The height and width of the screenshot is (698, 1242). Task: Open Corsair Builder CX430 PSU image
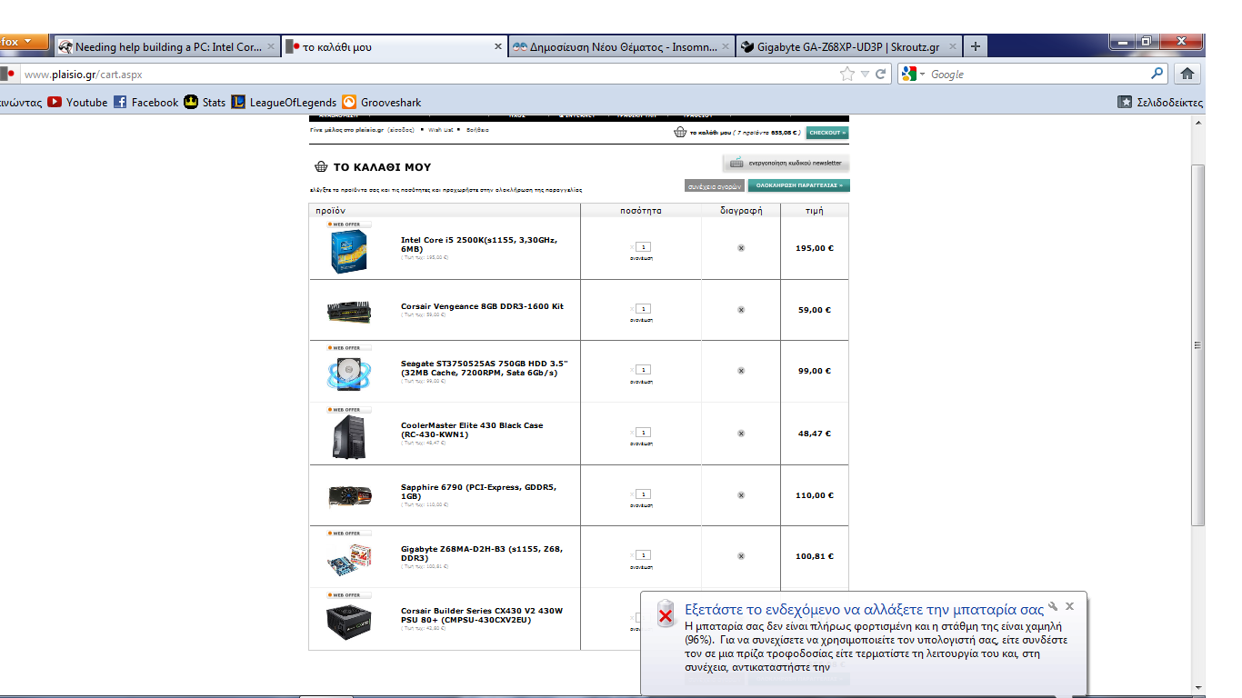tap(349, 622)
